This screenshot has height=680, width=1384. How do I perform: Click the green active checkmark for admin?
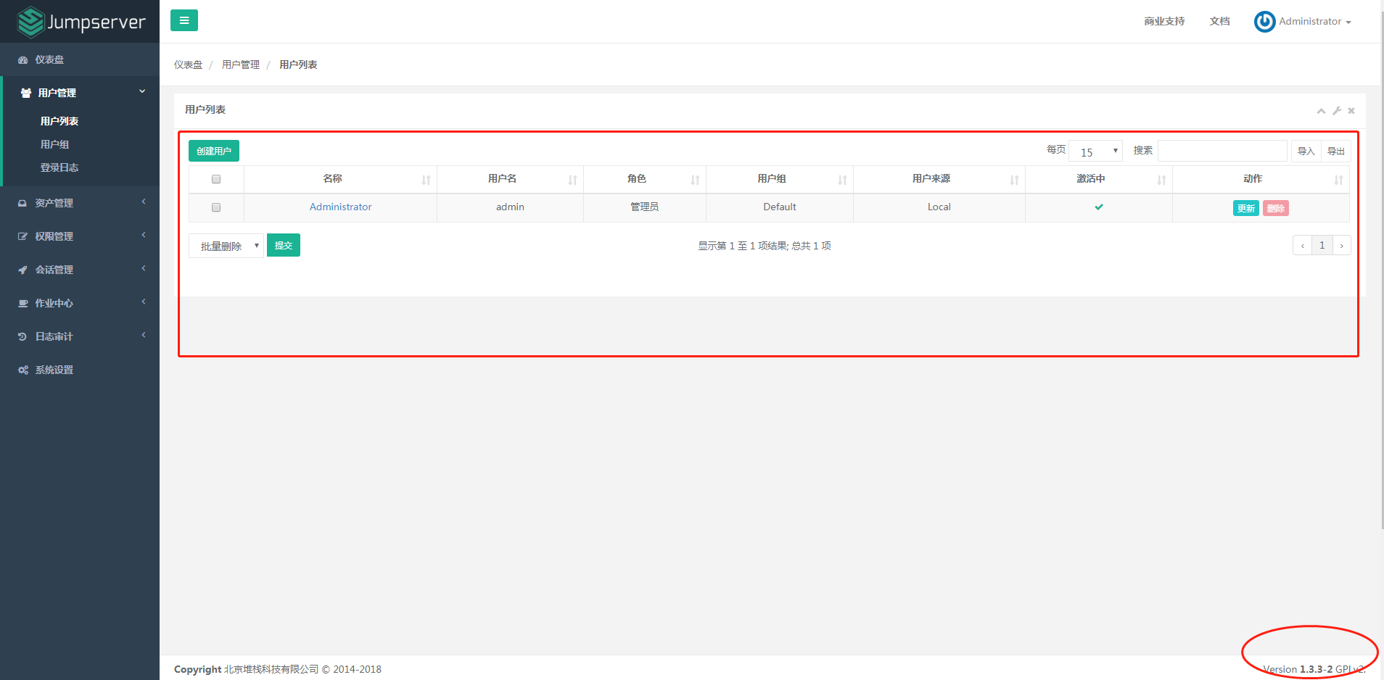pos(1099,207)
